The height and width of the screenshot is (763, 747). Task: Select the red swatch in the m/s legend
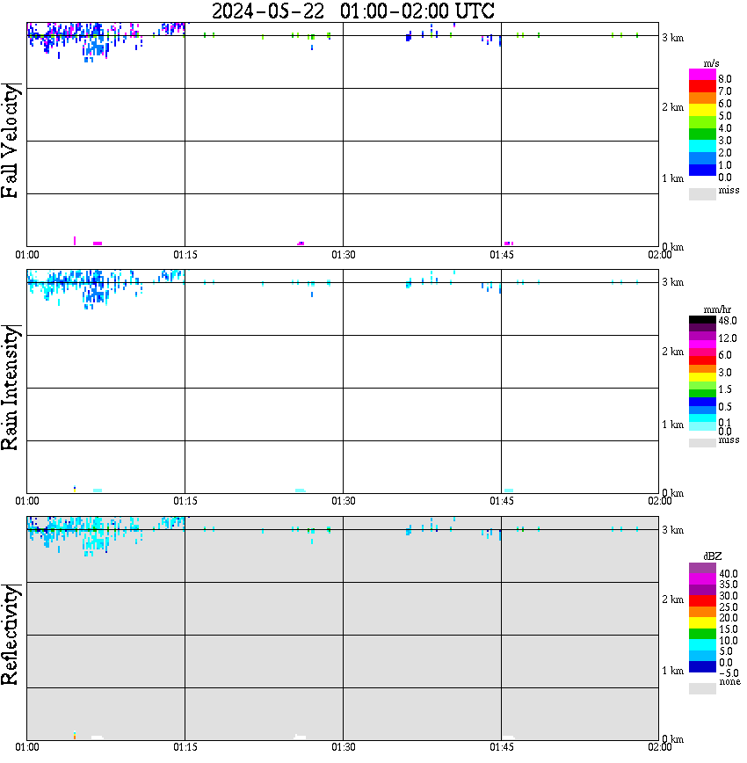point(702,86)
